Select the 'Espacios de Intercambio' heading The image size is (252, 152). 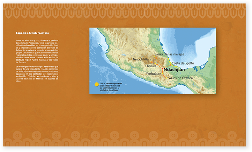[x=32, y=33]
